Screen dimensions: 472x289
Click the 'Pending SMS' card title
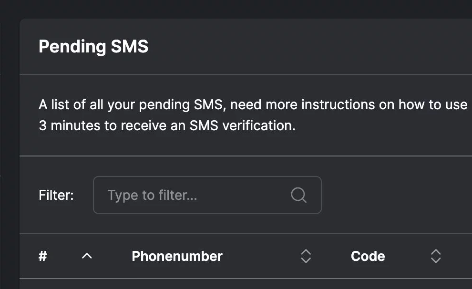coord(93,47)
